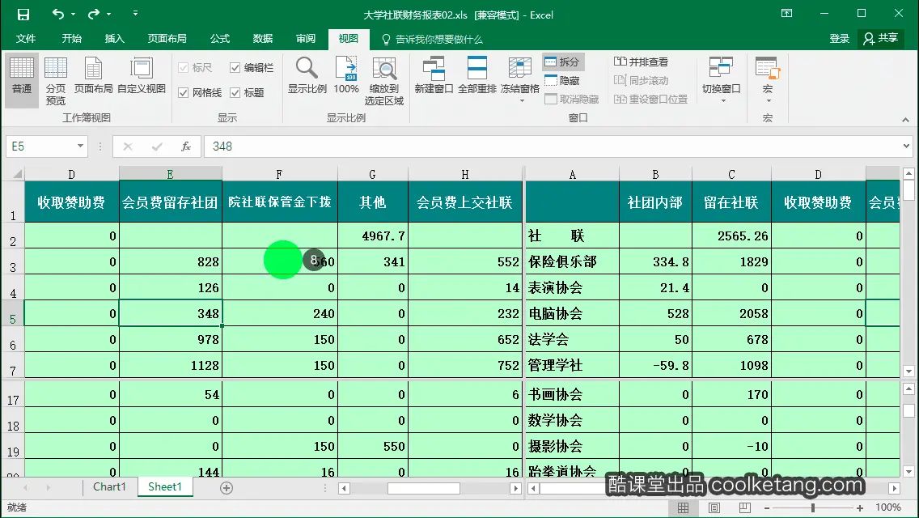Click the zoom level 100% in status bar

click(888, 508)
